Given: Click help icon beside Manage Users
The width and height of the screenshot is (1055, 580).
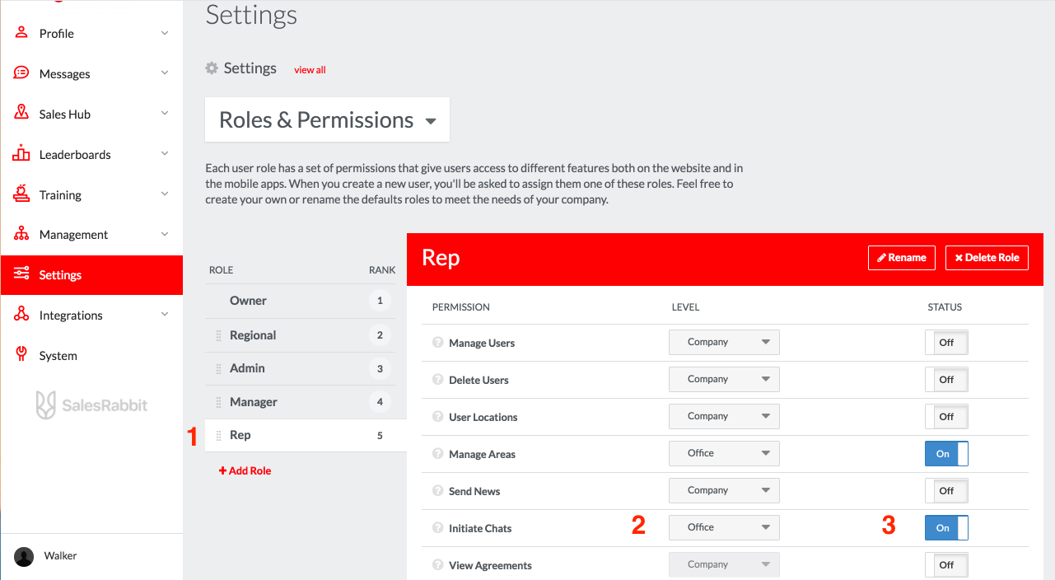Looking at the screenshot, I should 438,343.
